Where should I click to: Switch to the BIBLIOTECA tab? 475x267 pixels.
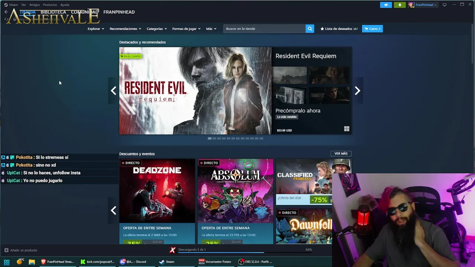53,12
